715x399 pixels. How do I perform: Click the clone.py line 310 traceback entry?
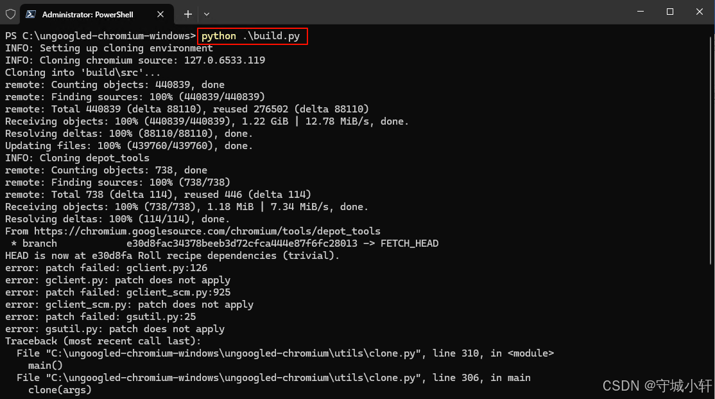286,353
